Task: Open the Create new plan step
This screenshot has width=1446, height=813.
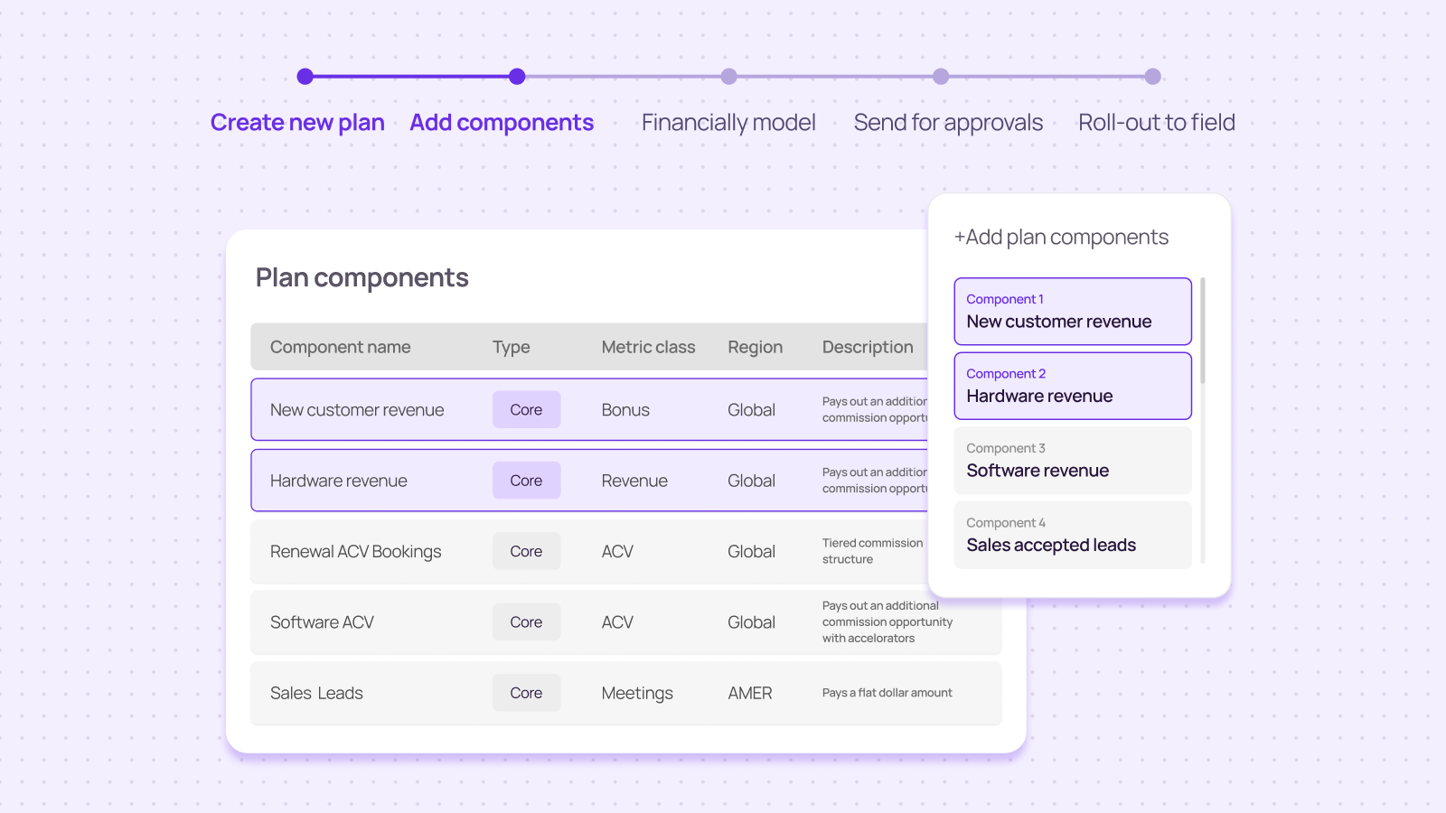Action: [297, 123]
